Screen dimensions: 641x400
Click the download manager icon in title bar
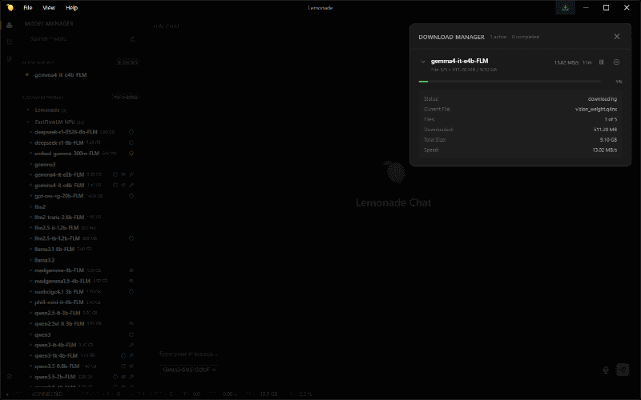point(566,7)
